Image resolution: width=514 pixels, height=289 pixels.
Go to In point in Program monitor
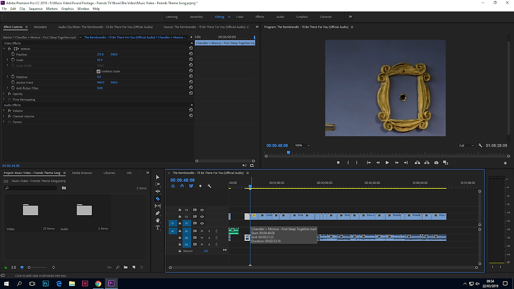point(369,163)
